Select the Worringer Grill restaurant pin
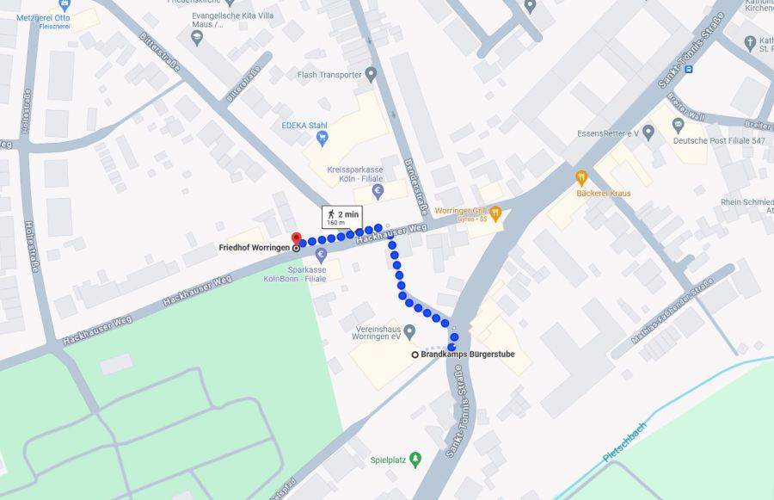 [495, 214]
